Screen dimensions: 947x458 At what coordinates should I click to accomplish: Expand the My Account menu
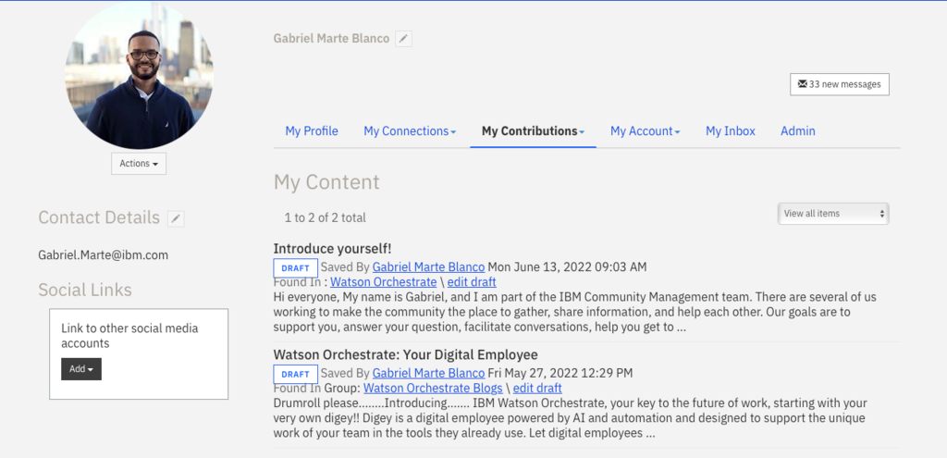[x=645, y=131]
